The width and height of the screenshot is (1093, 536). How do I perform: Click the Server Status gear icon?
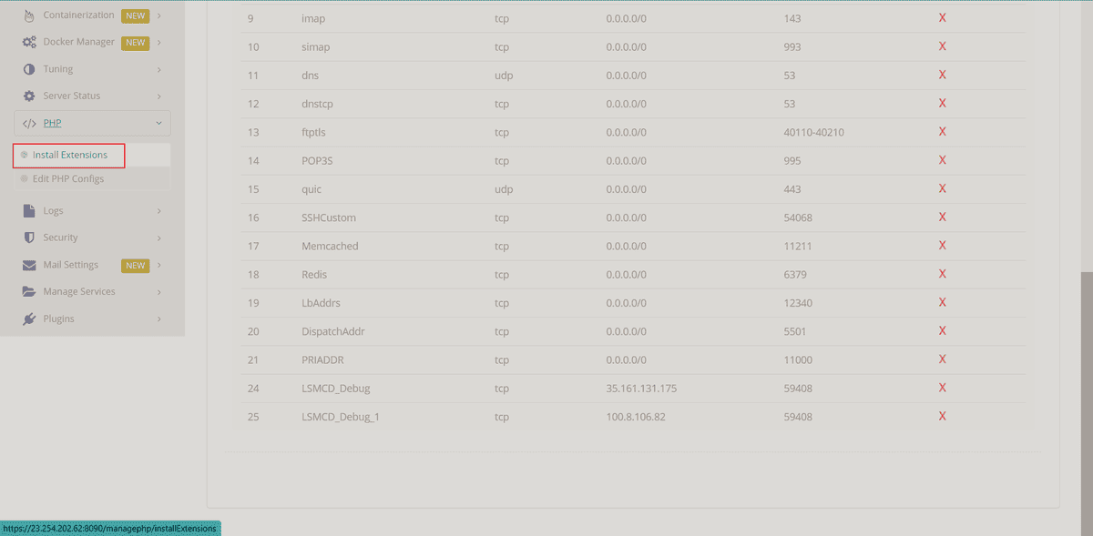(x=29, y=96)
